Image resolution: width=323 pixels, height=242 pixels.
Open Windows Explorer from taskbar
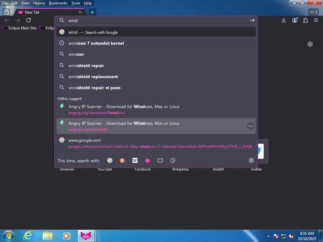(x=48, y=236)
